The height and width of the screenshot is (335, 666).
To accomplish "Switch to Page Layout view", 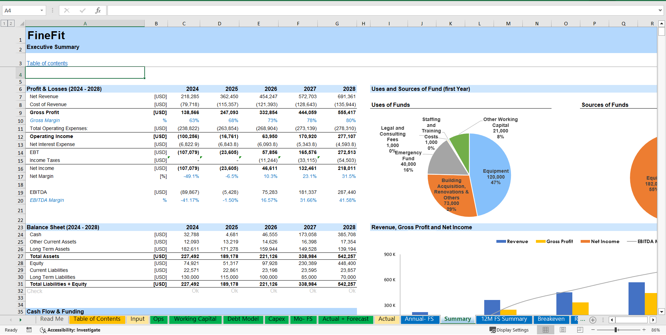I will pos(563,330).
